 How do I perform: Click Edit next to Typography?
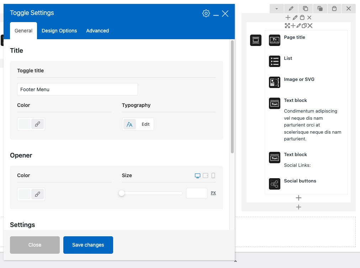pos(145,124)
